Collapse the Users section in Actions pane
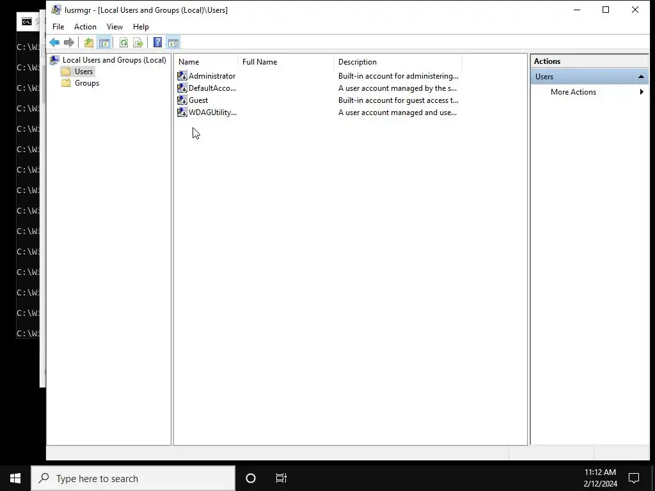Viewport: 655px width, 491px height. point(641,77)
